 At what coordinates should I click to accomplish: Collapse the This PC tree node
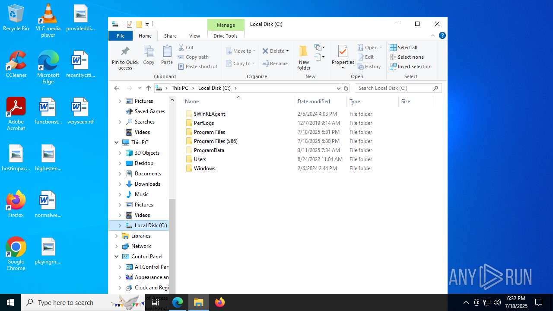coord(117,143)
